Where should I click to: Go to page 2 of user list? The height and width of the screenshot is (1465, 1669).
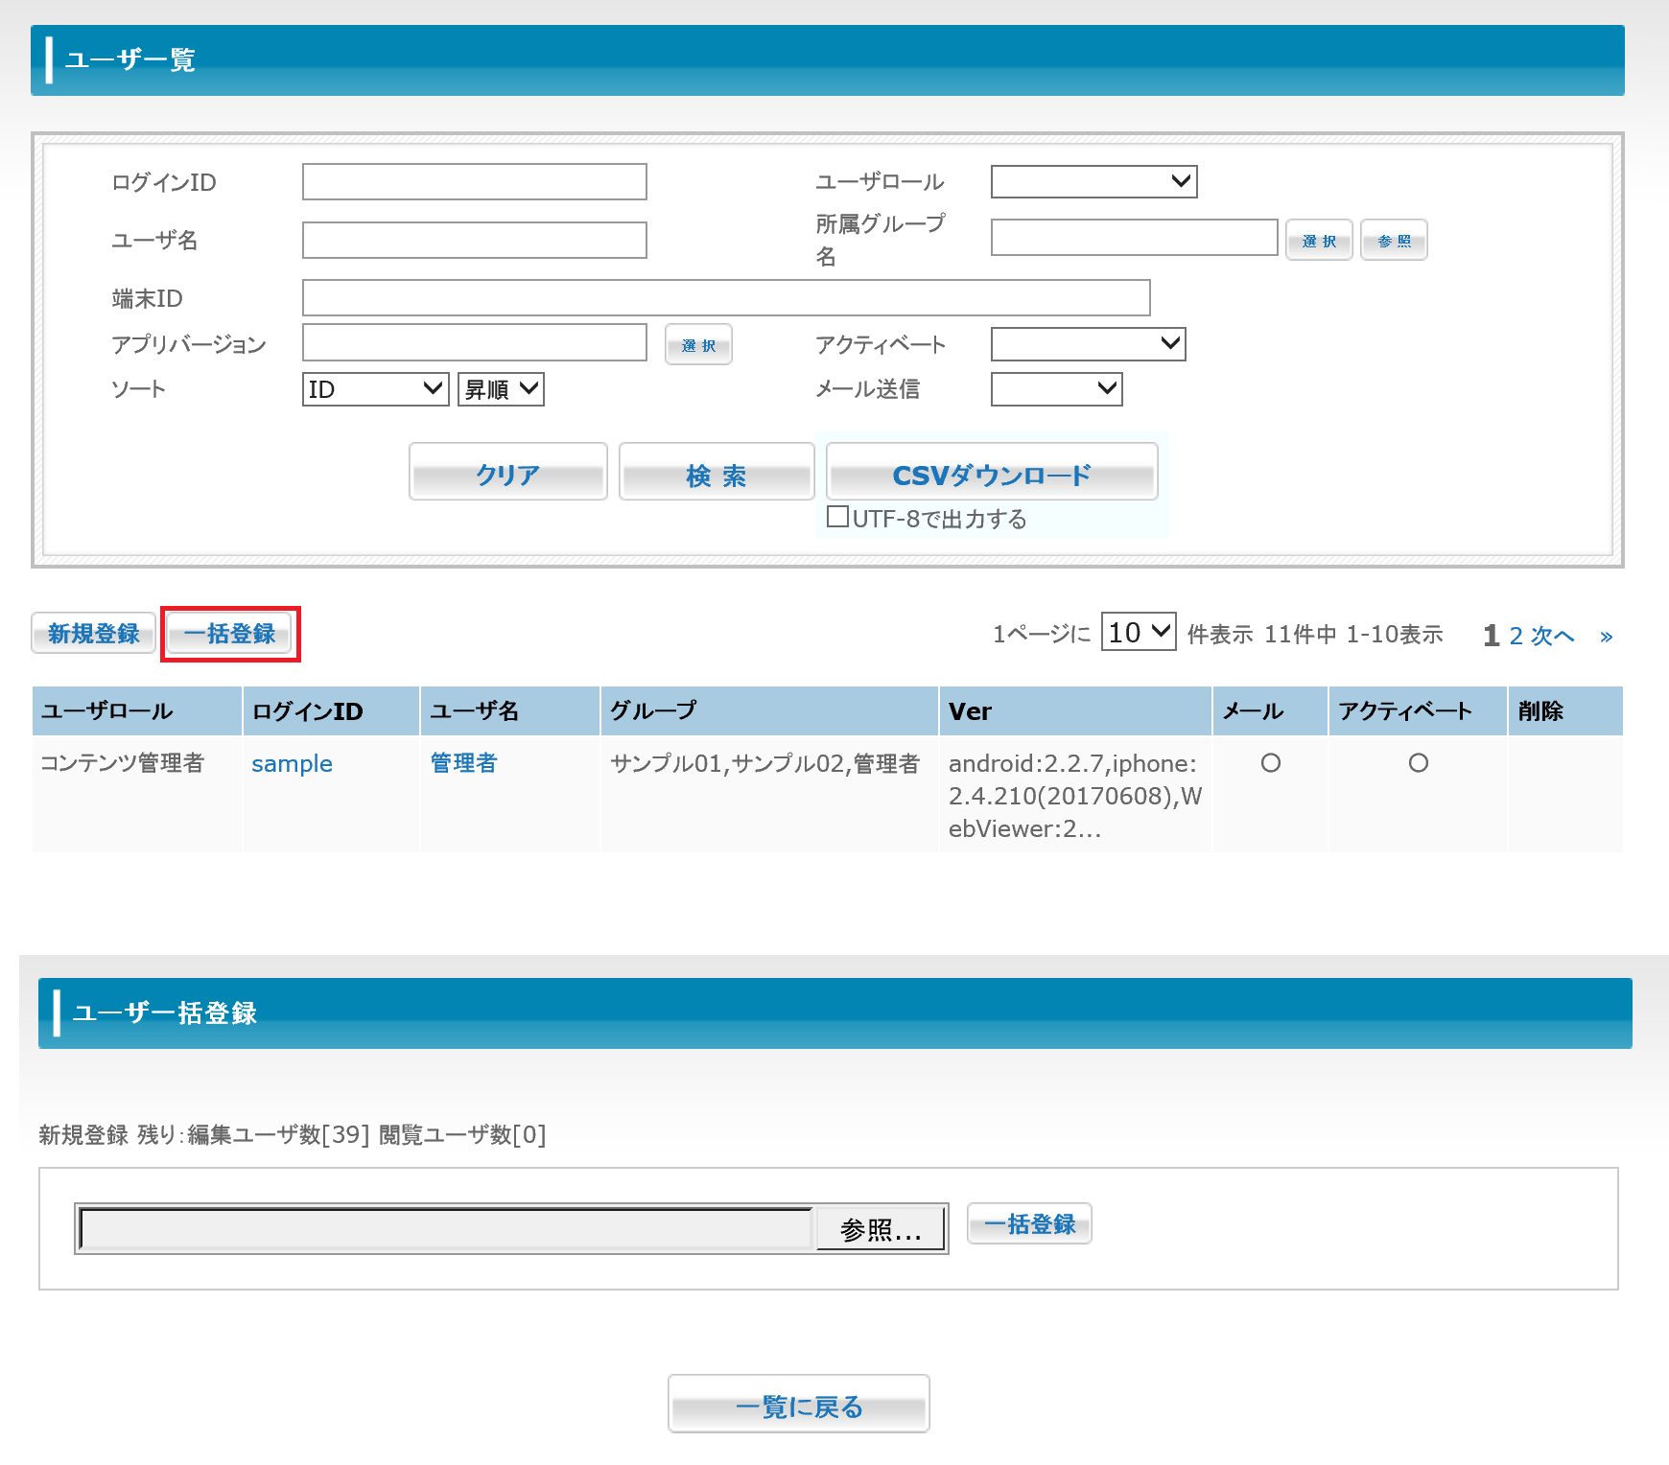[1516, 637]
